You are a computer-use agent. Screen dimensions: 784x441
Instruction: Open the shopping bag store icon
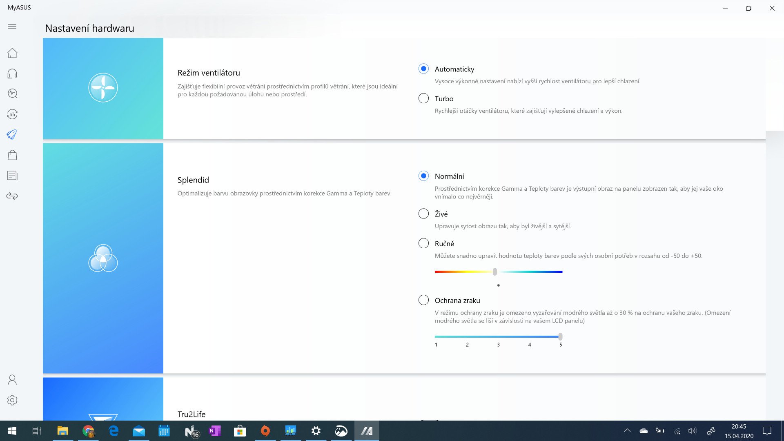(x=12, y=155)
